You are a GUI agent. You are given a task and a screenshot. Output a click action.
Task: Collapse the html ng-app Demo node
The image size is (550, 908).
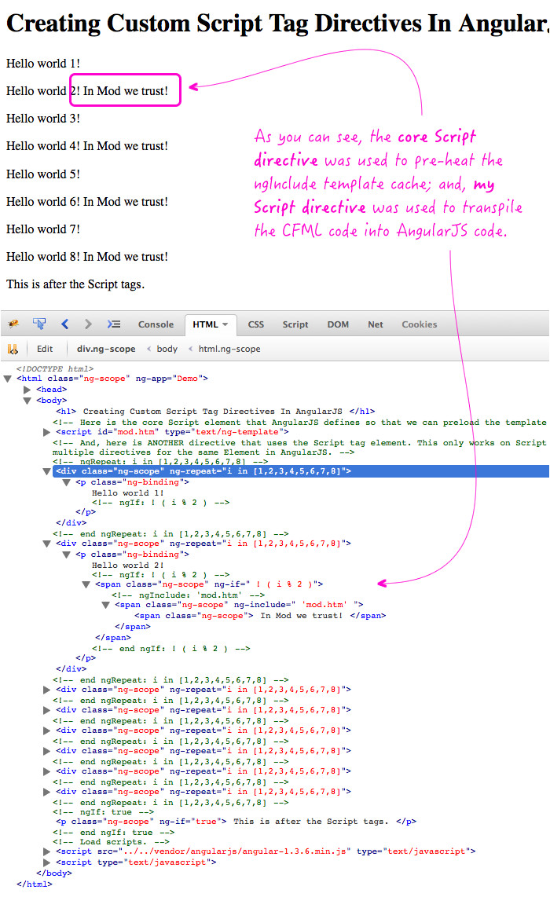(8, 379)
